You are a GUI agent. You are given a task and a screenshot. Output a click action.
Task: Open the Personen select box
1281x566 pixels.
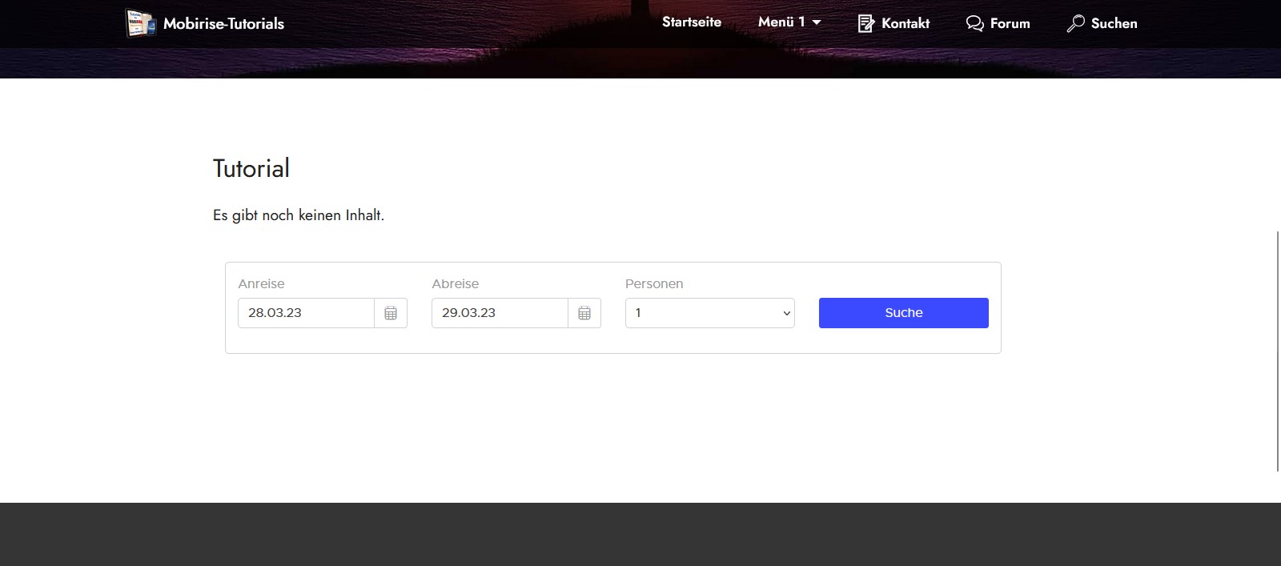click(710, 313)
